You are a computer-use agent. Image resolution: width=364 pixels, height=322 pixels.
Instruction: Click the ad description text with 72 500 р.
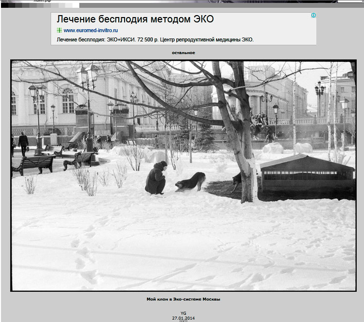point(155,39)
